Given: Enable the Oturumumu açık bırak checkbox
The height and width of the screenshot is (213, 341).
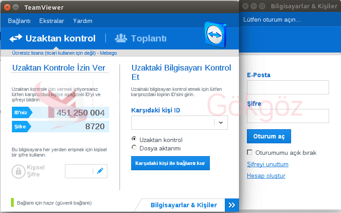Looking at the screenshot, I should [250, 152].
